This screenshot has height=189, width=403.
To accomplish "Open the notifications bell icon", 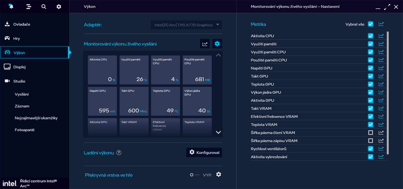I will [x=11, y=6].
